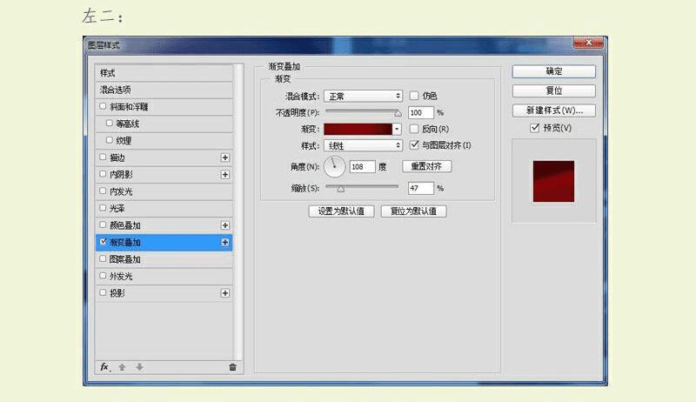Click the scale field showing 47
This screenshot has width=696, height=402.
[421, 188]
